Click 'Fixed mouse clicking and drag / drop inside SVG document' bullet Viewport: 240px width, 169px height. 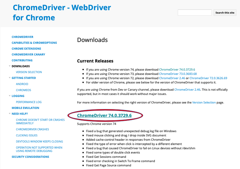click(126, 136)
